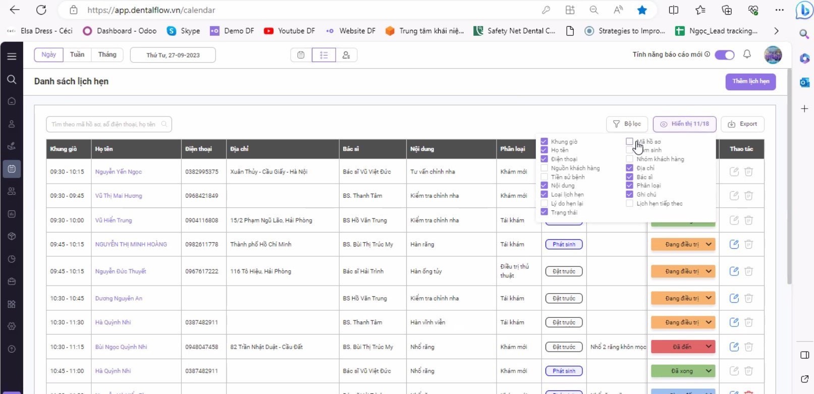Select the doctor view icon

(346, 55)
